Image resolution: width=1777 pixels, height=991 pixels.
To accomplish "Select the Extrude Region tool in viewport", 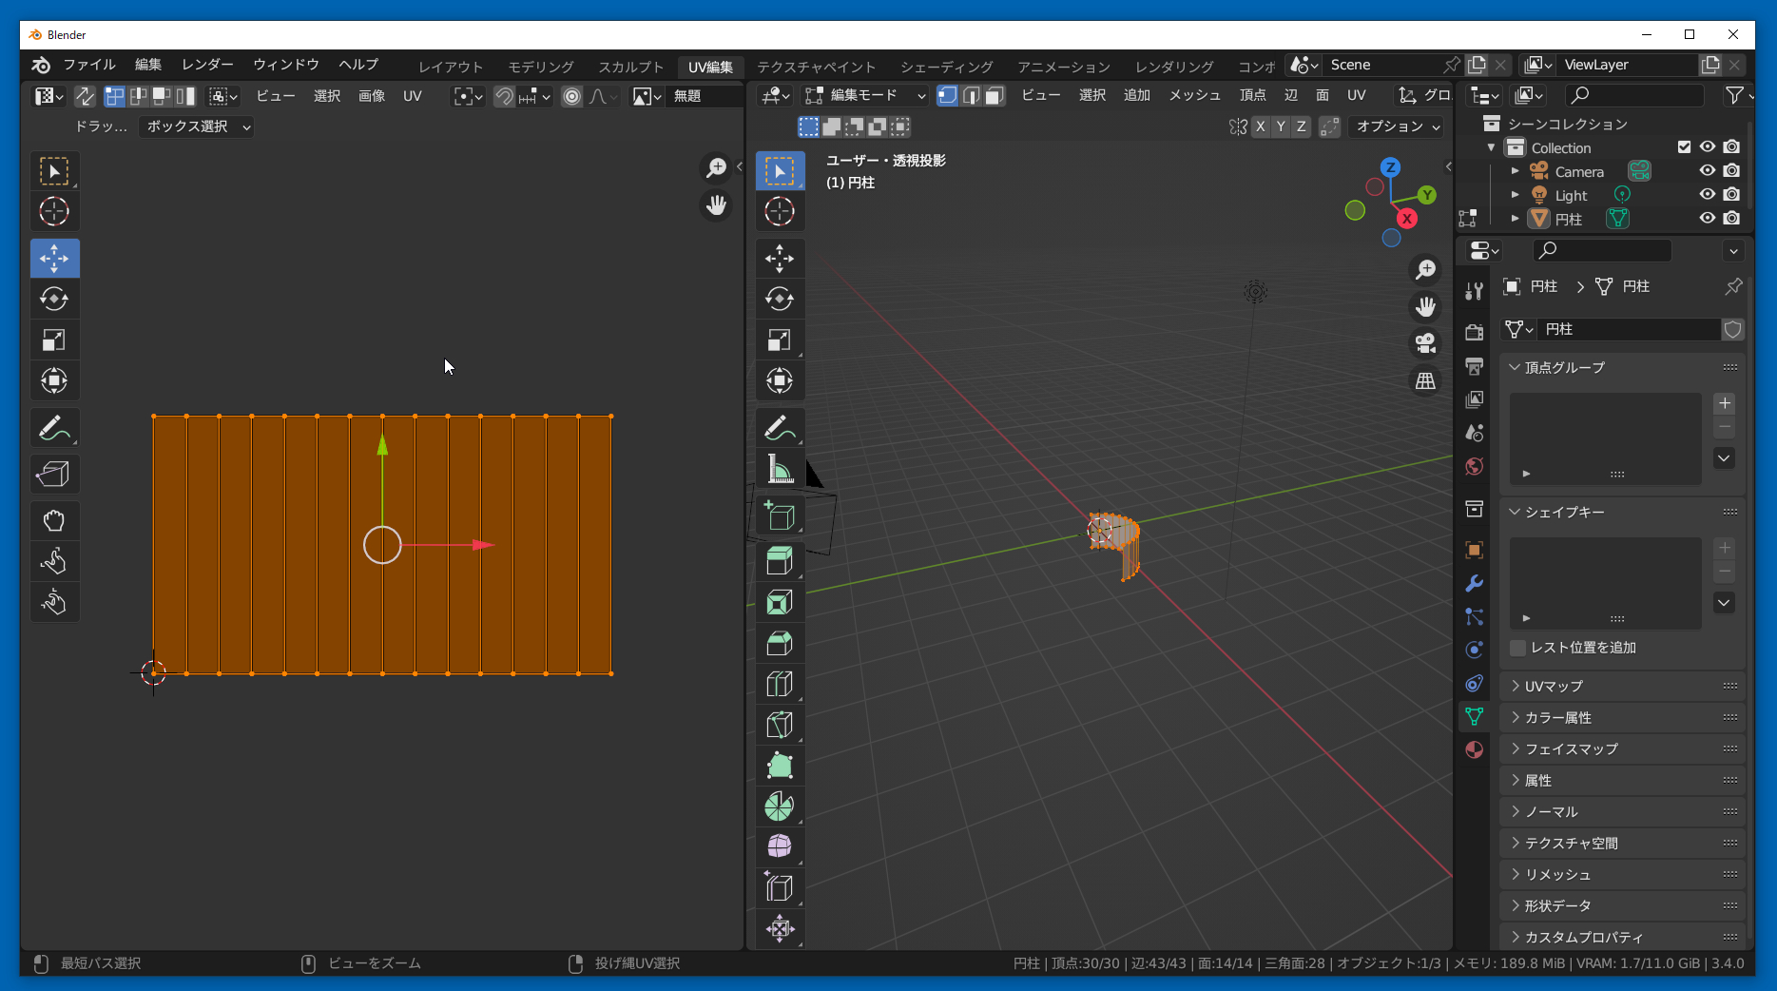I will 780,562.
